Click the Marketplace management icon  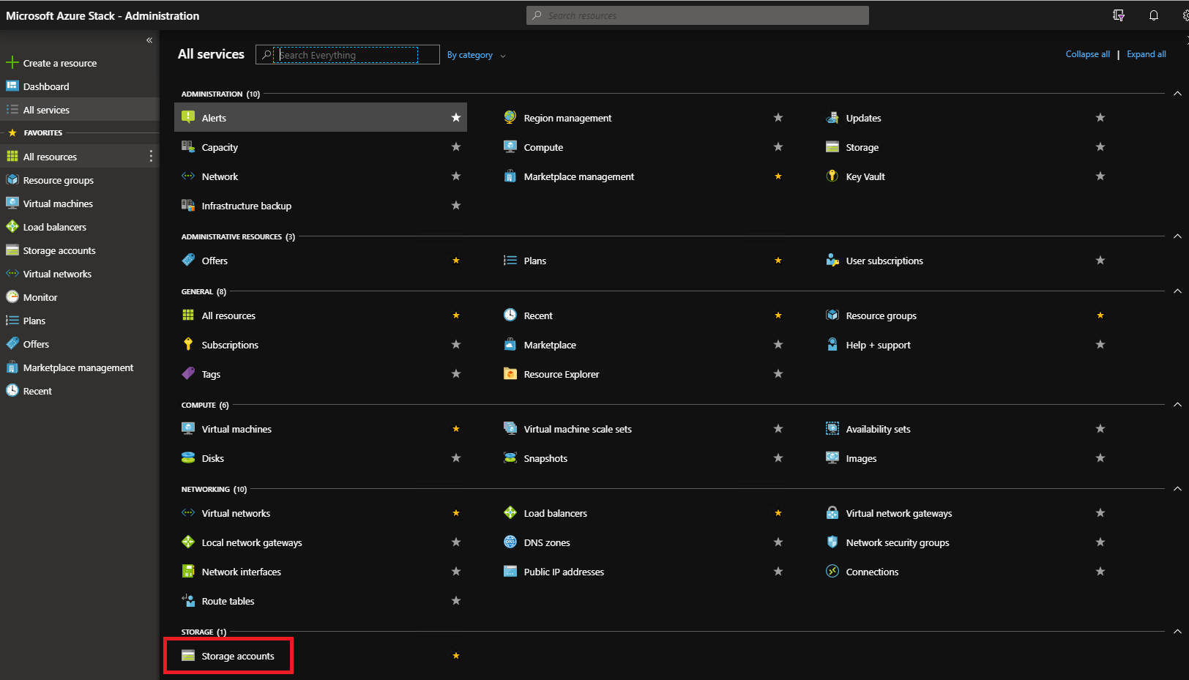510,176
